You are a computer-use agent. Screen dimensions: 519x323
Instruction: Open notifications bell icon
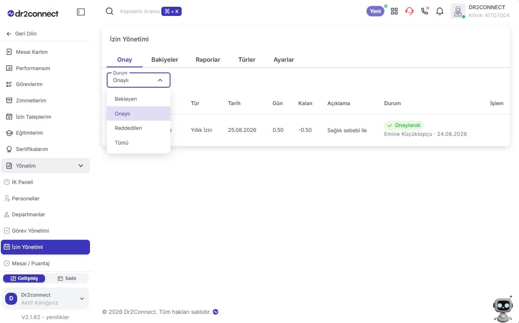click(440, 11)
